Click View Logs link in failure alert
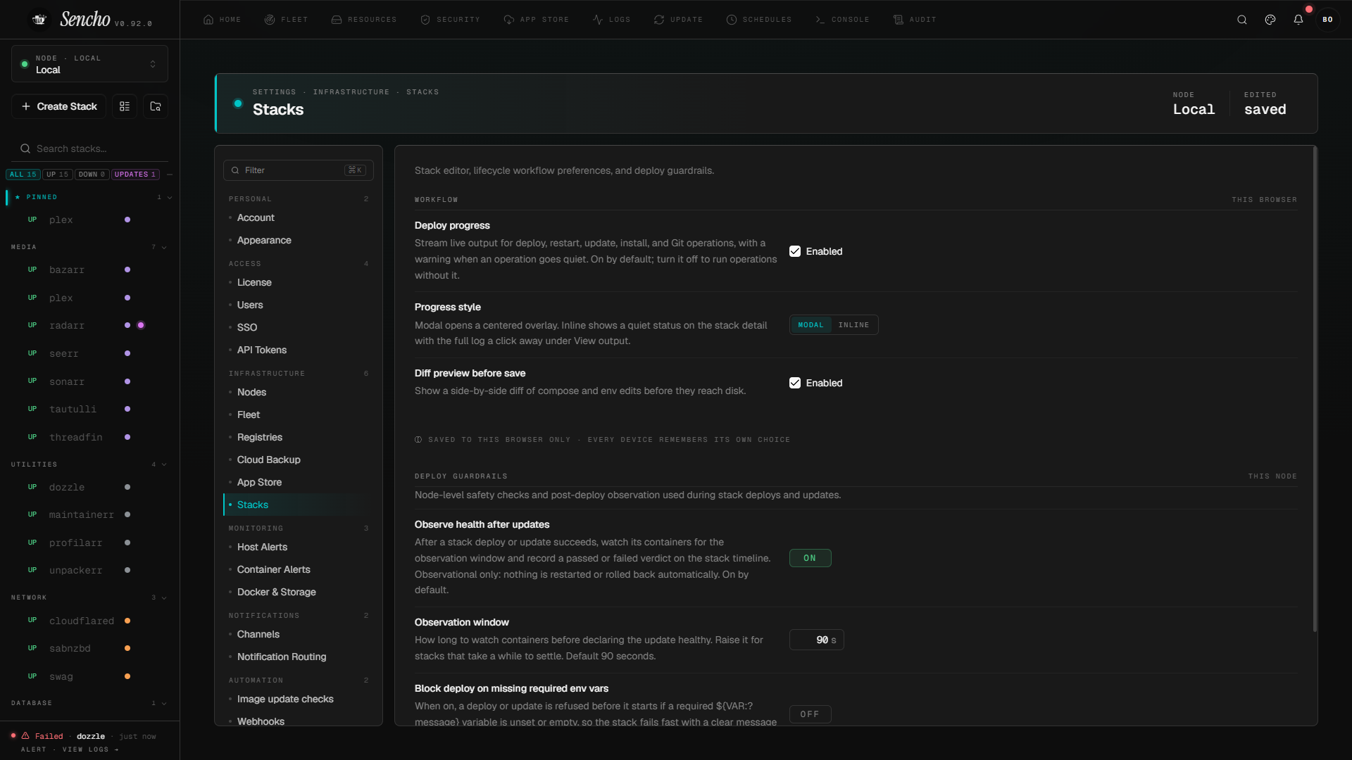The image size is (1352, 760). point(90,749)
